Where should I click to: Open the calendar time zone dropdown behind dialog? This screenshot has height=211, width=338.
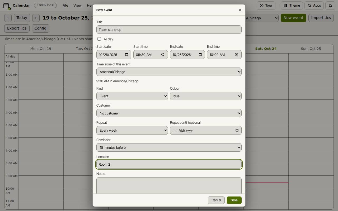point(261,18)
